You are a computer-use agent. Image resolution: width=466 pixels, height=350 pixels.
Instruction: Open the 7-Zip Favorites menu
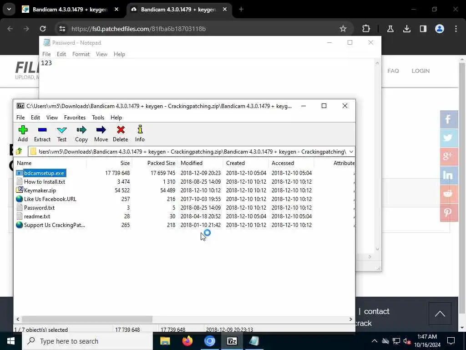[x=75, y=117]
